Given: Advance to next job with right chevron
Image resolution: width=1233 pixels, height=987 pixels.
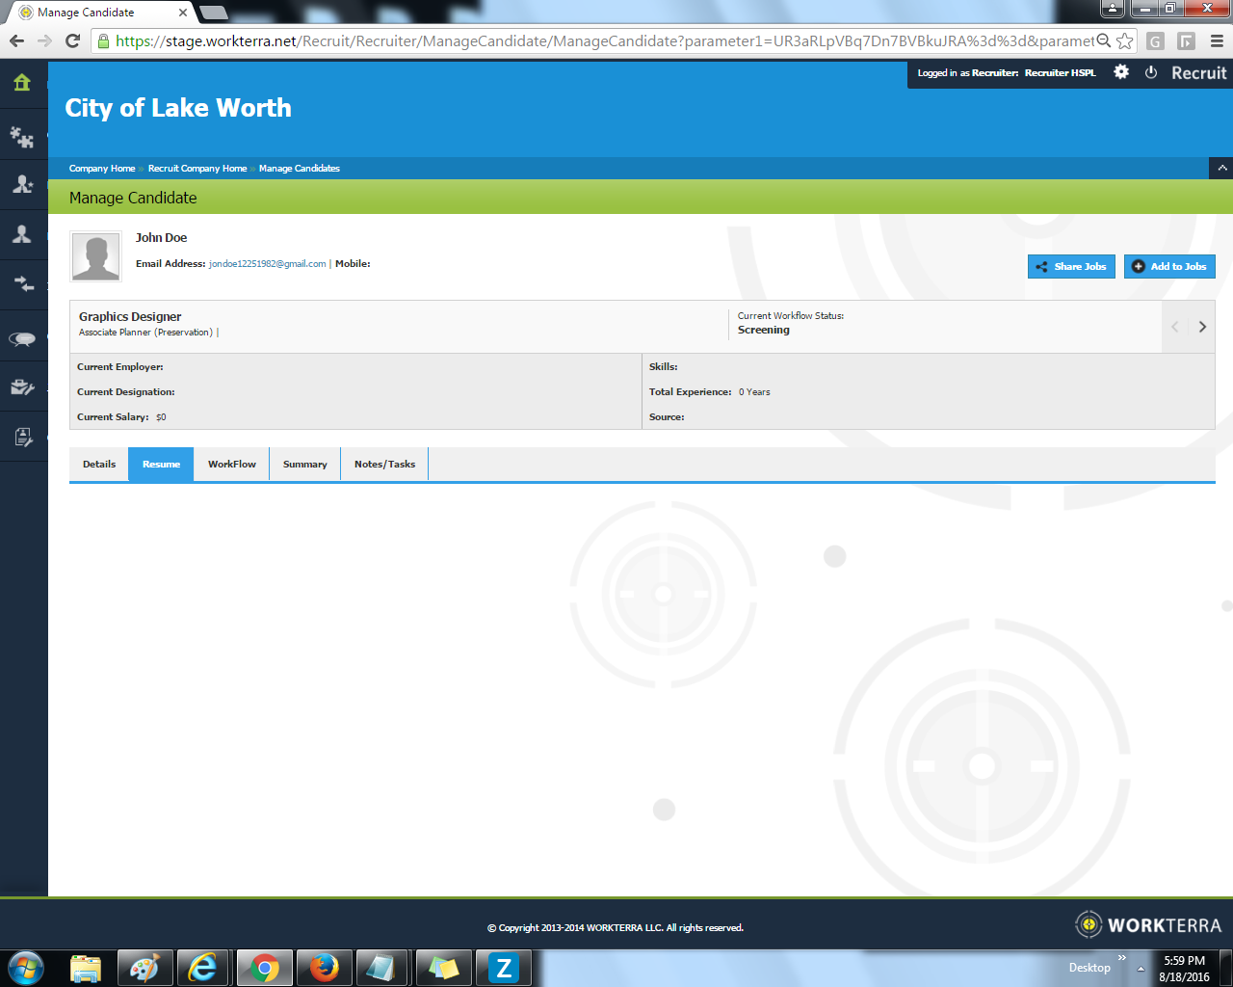Looking at the screenshot, I should coord(1201,327).
